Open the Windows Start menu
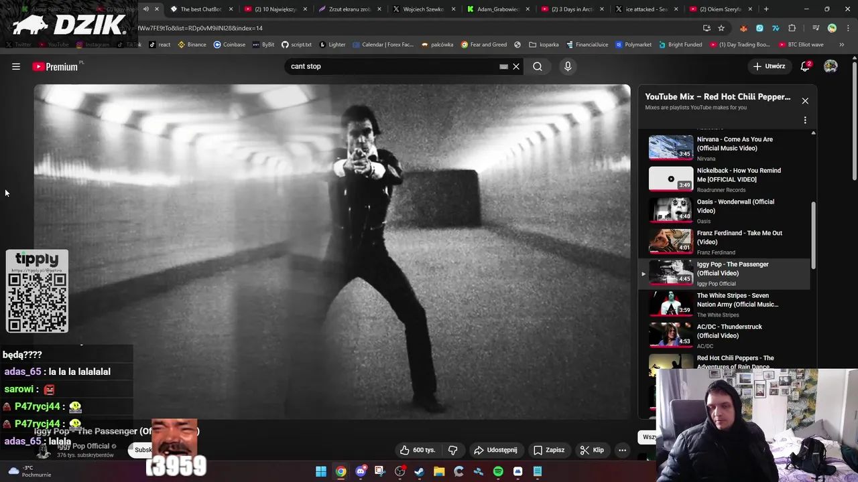The width and height of the screenshot is (858, 482). pyautogui.click(x=321, y=471)
